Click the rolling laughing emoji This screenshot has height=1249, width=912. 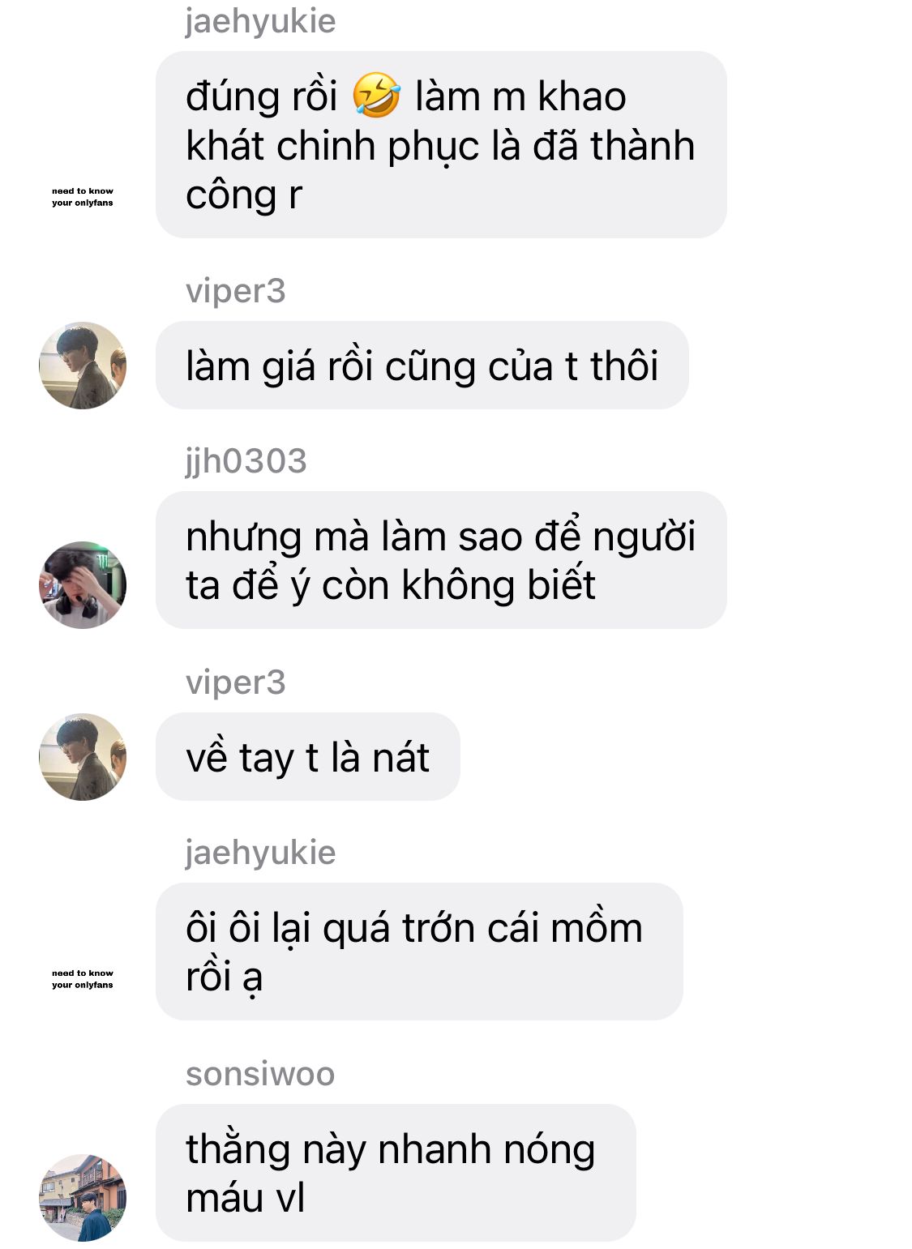pyautogui.click(x=376, y=96)
